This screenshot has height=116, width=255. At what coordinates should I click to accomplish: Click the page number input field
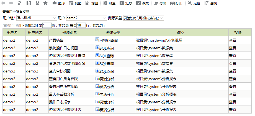pos(47,25)
